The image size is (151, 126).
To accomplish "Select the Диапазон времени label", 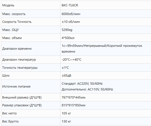I will point(17,49).
